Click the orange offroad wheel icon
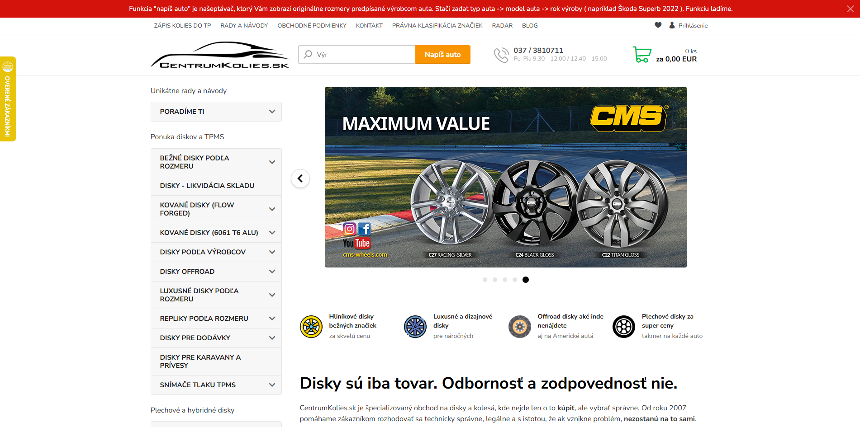The width and height of the screenshot is (860, 427). [520, 327]
